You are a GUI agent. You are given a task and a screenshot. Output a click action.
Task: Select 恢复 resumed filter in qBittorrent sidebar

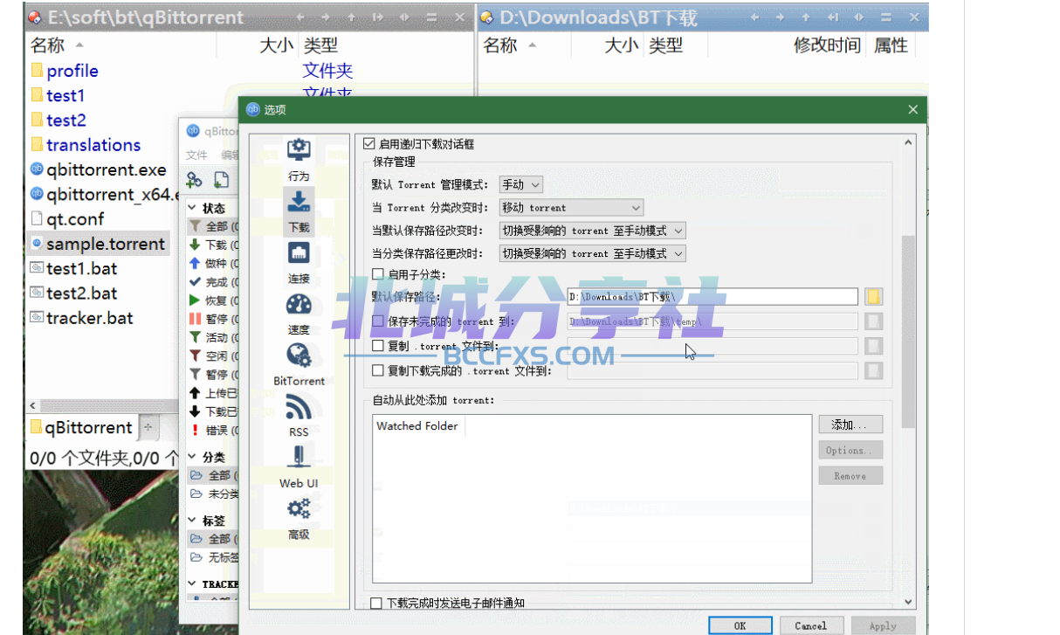point(214,300)
